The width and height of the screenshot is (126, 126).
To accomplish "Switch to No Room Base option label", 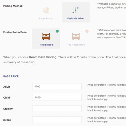I will [x=76, y=45].
